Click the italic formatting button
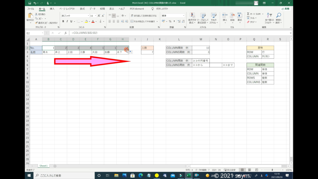Viewport: 318px width, 179px height. [67, 21]
